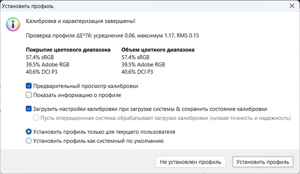Click 40.6% DCI P3 under Покрытие column
The image size is (300, 174).
tap(42, 72)
